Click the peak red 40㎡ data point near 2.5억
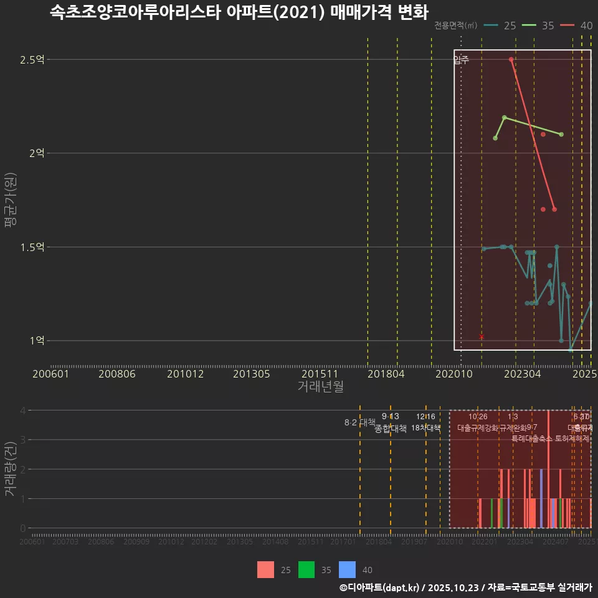 click(x=511, y=58)
